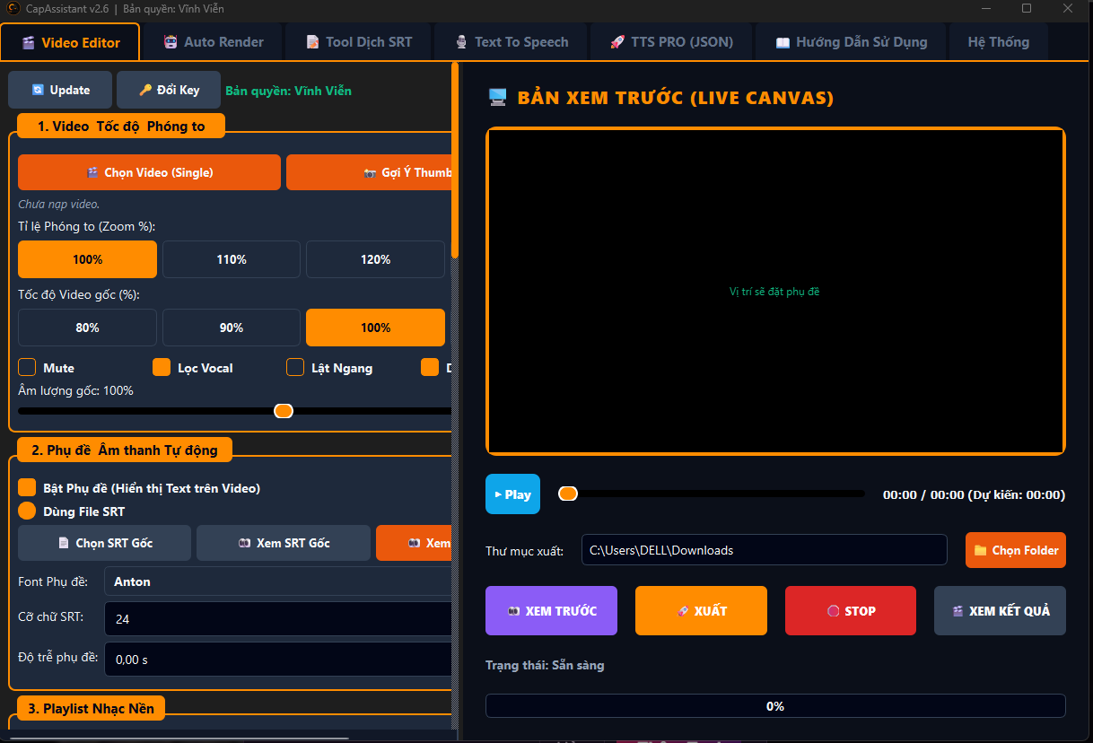Click the Độ trễ phụ đề field
Image resolution: width=1093 pixels, height=743 pixels.
[x=278, y=660]
